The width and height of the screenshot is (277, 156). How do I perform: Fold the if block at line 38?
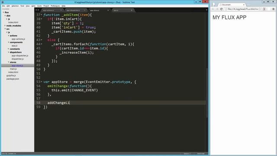pyautogui.click(x=42, y=19)
